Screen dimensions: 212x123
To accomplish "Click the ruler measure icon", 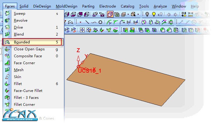I will pos(191,14).
